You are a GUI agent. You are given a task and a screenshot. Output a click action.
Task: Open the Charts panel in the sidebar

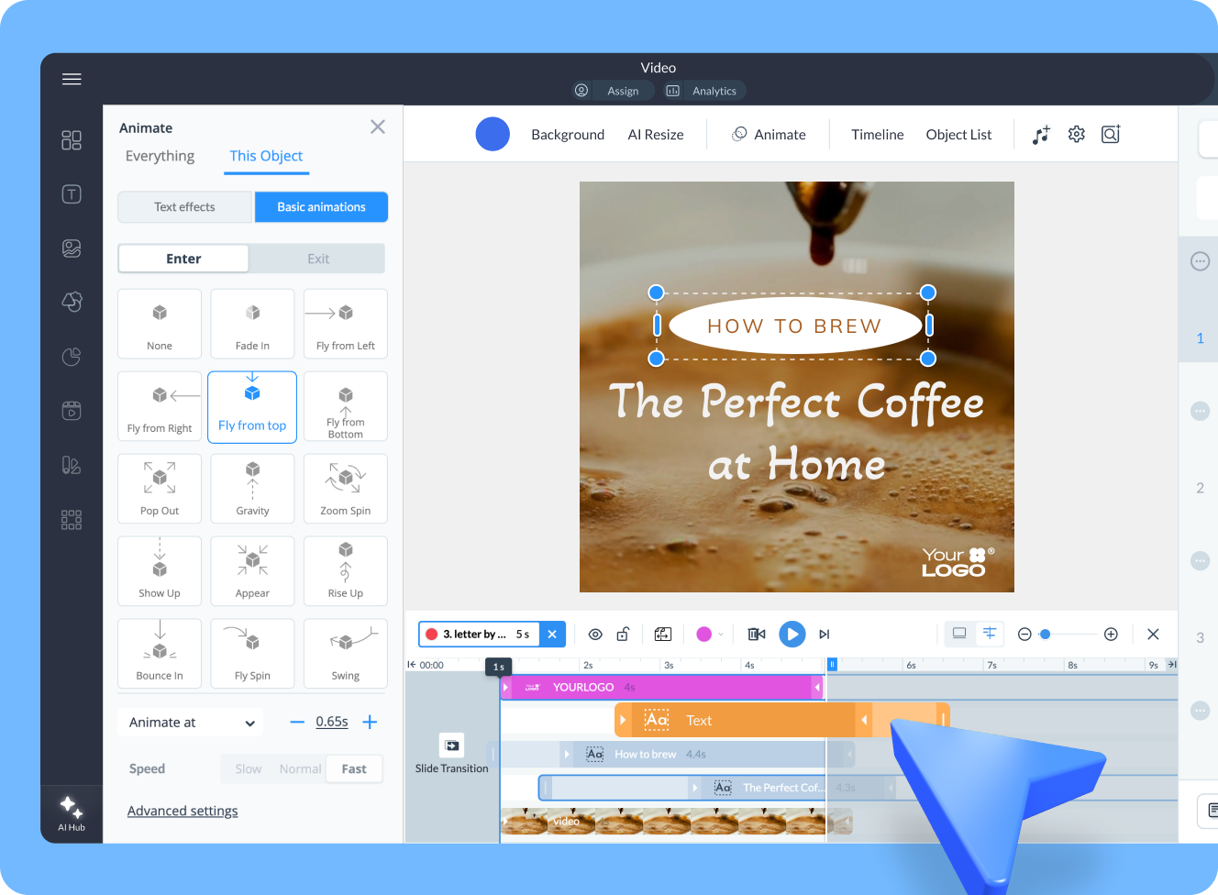[72, 357]
